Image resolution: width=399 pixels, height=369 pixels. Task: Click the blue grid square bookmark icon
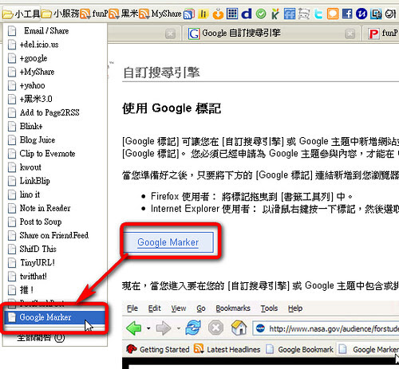pos(232,14)
